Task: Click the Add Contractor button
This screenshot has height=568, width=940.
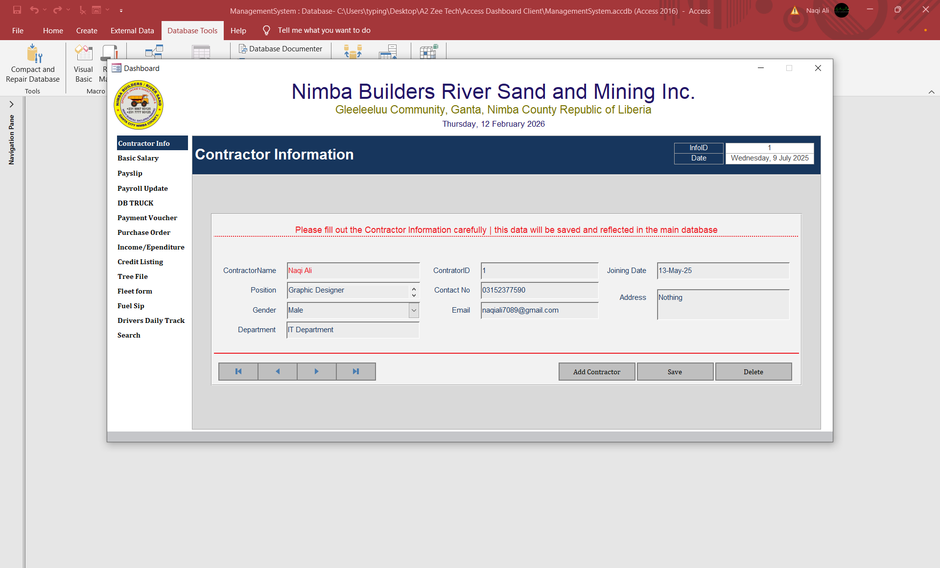Action: [597, 372]
